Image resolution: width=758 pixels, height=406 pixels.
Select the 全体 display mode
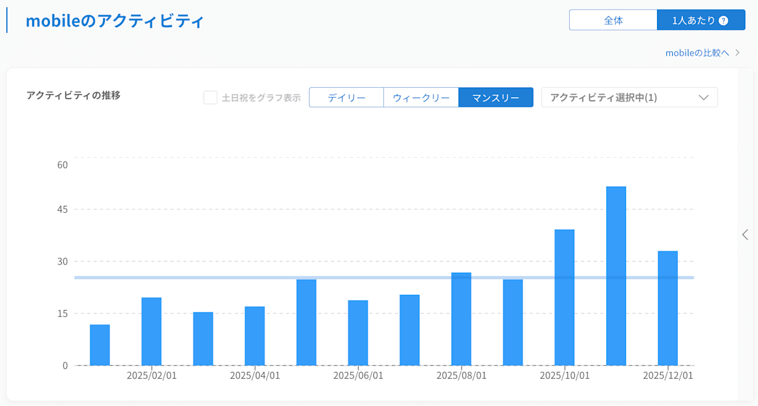pyautogui.click(x=613, y=20)
